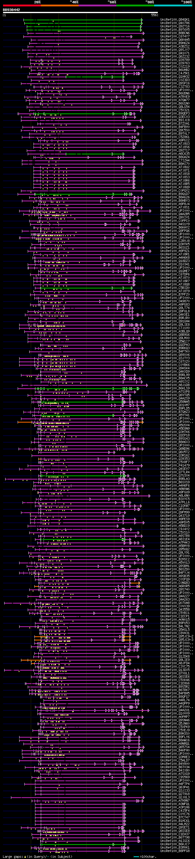This screenshot has width=195, height=859.
Task: Click the UniRef100_Q1HH32 label
Action: click(175, 77)
